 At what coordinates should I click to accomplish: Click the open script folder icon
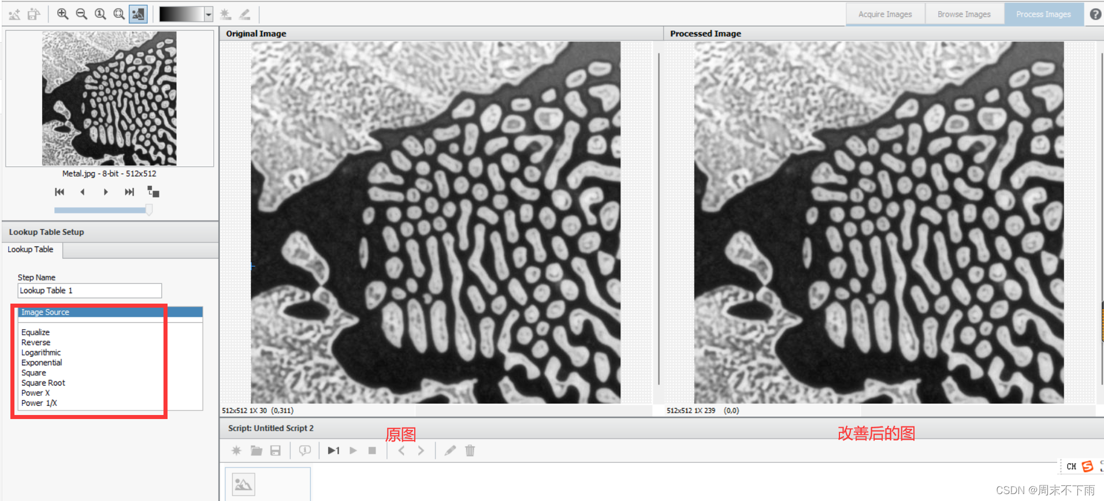(256, 451)
